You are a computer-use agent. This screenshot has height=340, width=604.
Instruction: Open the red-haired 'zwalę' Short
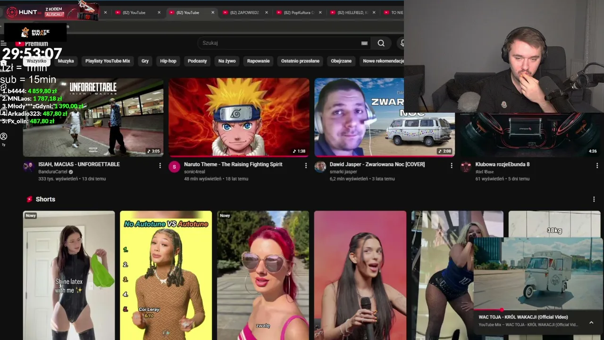[263, 275]
